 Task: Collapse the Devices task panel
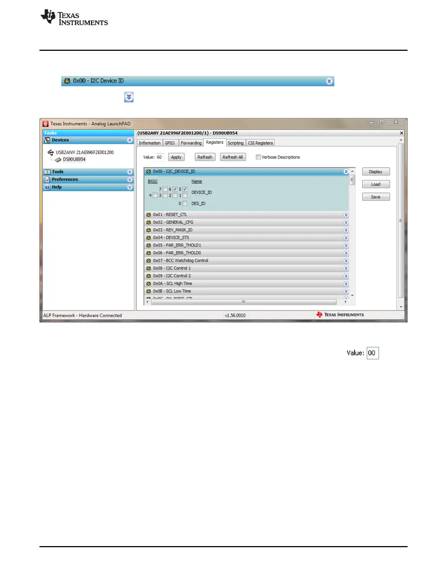coord(130,140)
